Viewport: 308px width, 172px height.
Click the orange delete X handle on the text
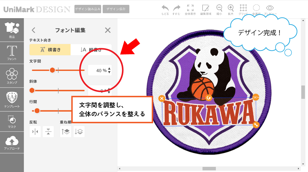[161, 99]
